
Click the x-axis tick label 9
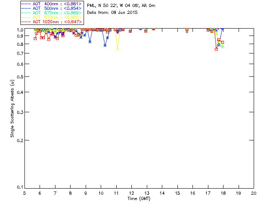coord(86,193)
